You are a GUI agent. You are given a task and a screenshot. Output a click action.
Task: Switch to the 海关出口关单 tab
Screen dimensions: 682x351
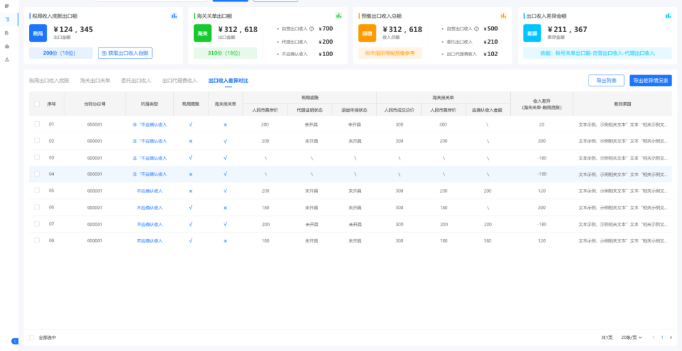point(95,81)
